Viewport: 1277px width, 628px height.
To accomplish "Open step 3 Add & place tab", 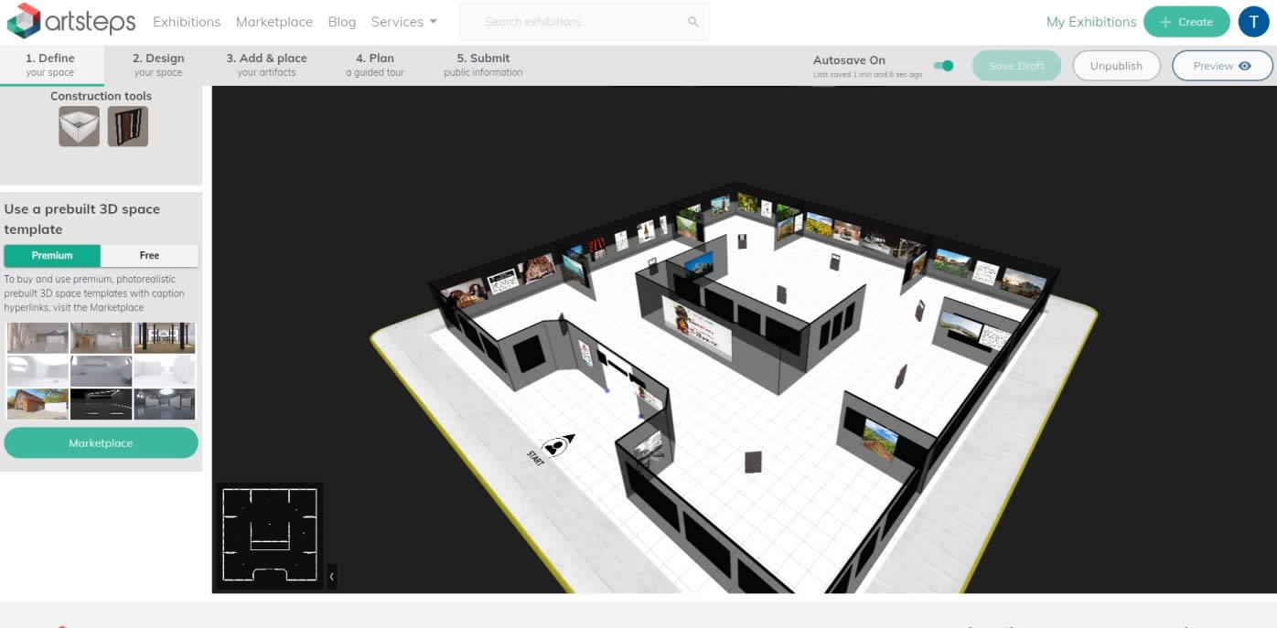I will coord(266,65).
